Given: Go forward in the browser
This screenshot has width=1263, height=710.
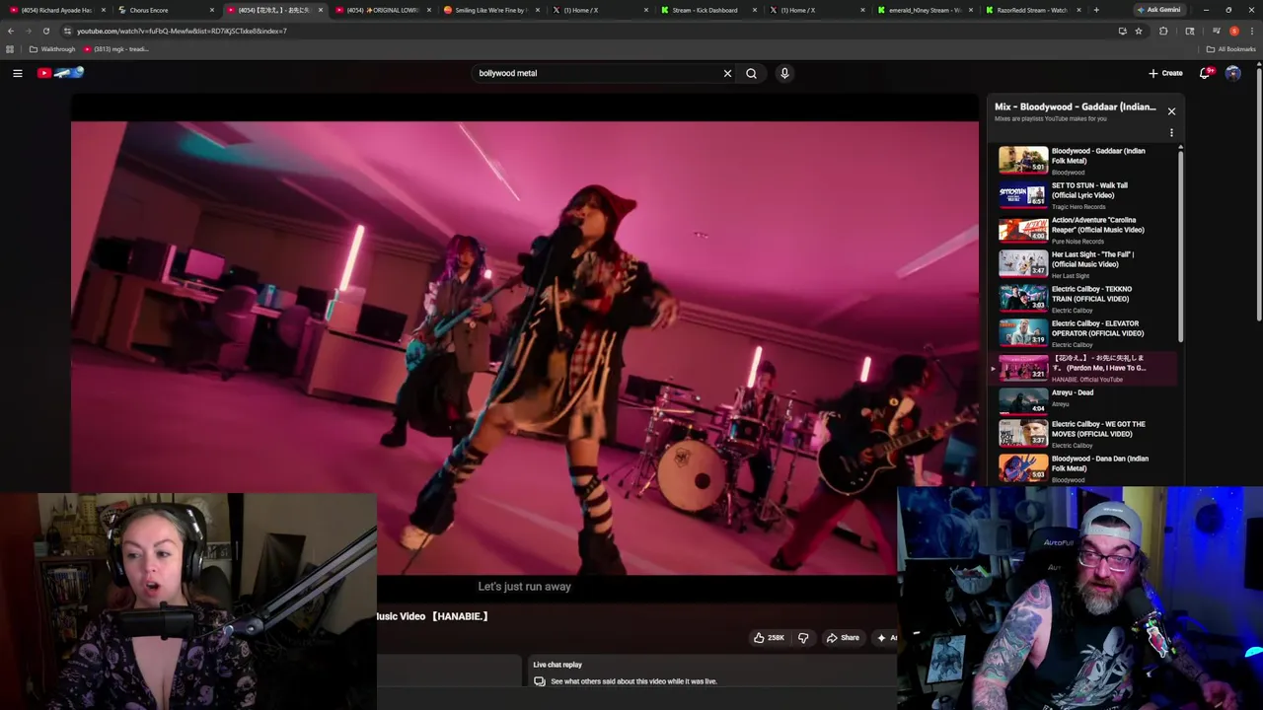Looking at the screenshot, I should click(28, 31).
